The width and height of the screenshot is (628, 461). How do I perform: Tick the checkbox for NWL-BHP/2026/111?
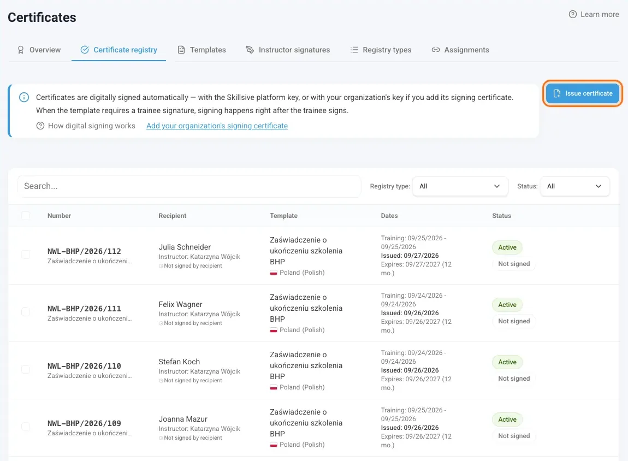pos(26,311)
